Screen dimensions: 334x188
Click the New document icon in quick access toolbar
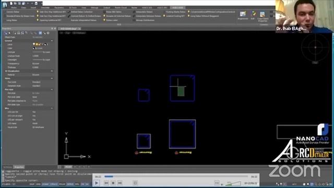pos(11,4)
